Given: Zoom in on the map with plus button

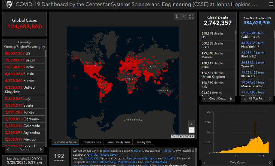Looking at the screenshot, I should coord(192,124).
